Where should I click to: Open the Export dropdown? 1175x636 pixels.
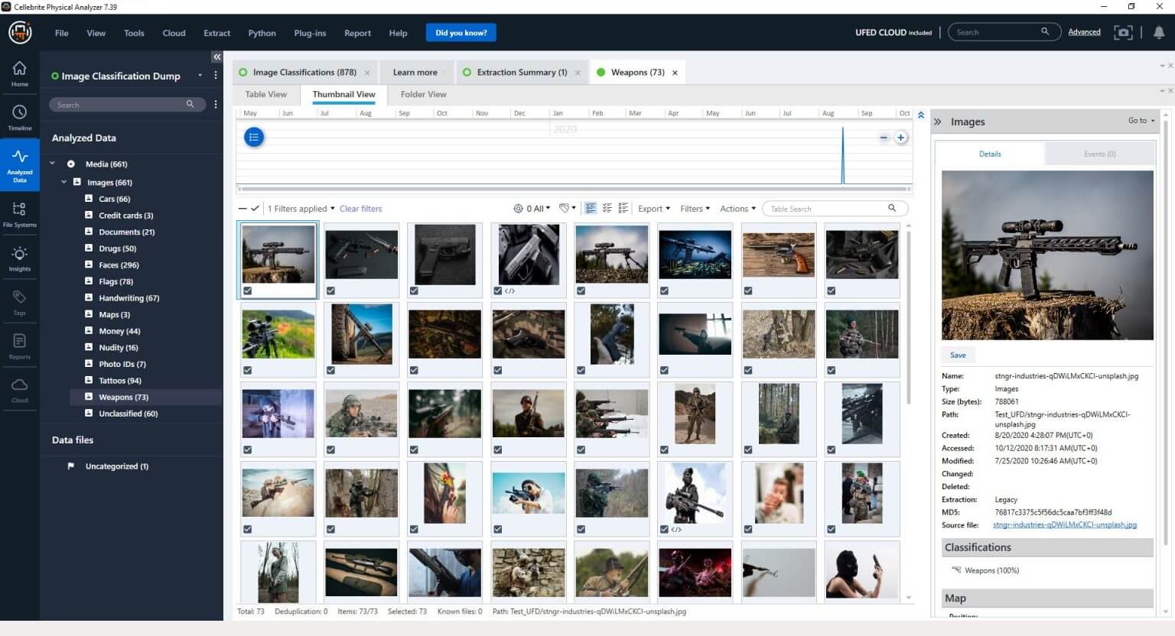click(653, 208)
